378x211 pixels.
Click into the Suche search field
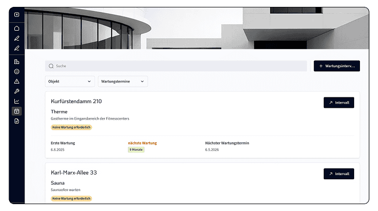176,66
